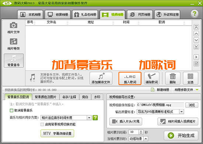203x144 pixels.
Task: Click 开始生成 start button
Action: pos(181,136)
